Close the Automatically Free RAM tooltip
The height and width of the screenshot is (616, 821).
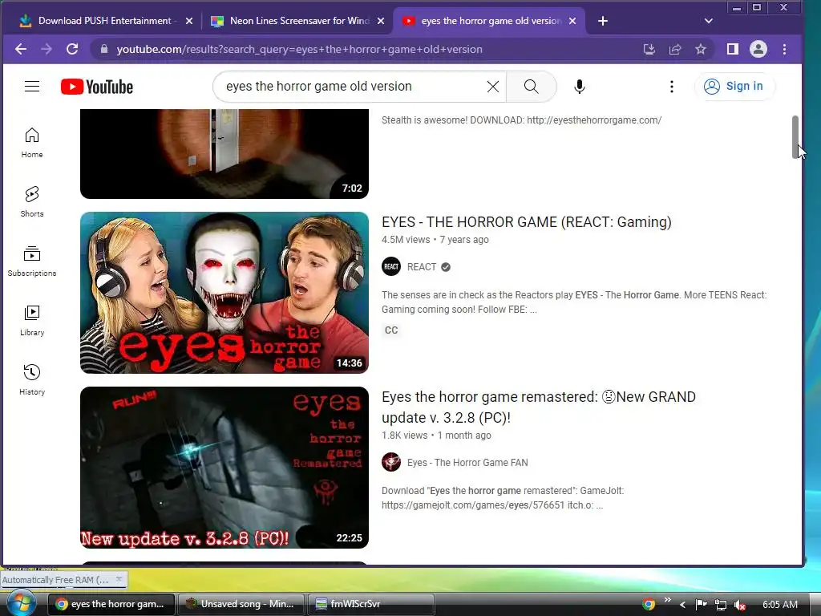pos(119,579)
